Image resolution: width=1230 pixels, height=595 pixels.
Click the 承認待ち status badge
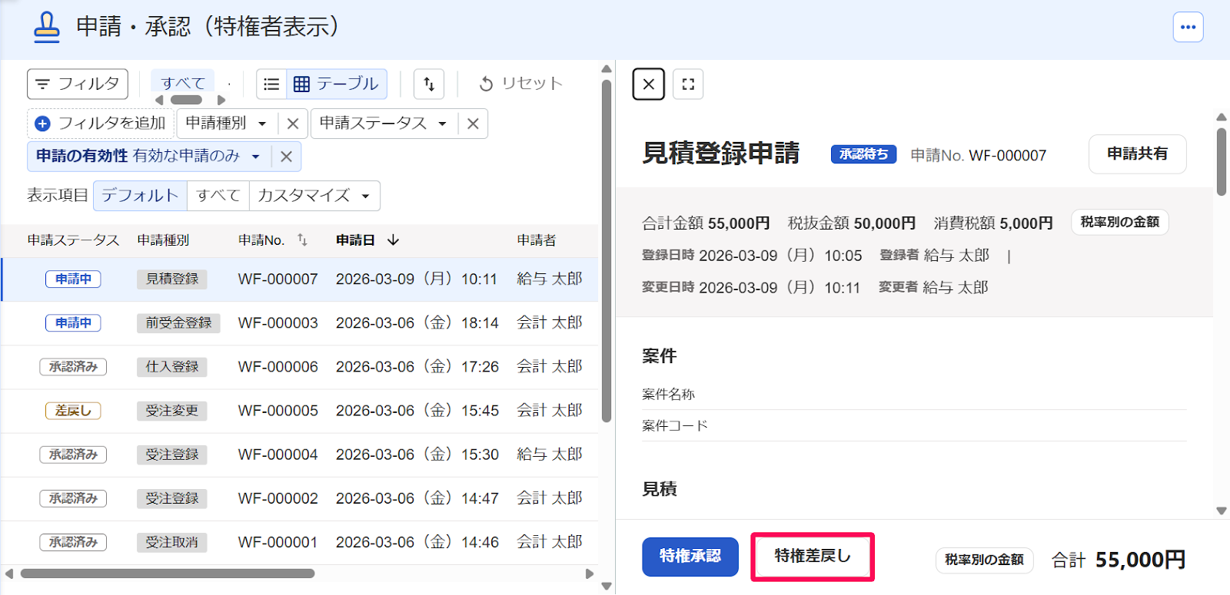[x=863, y=154]
